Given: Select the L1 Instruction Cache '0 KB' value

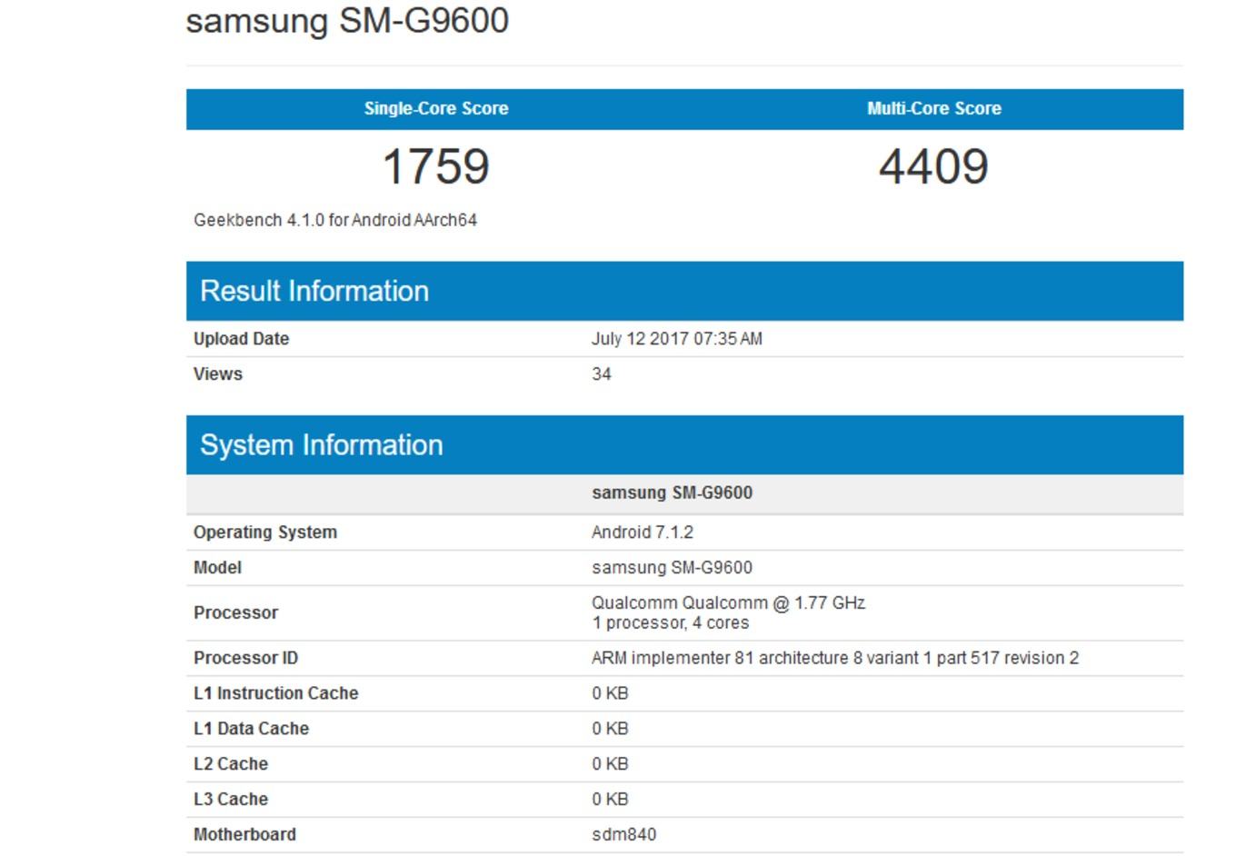Looking at the screenshot, I should tap(610, 693).
